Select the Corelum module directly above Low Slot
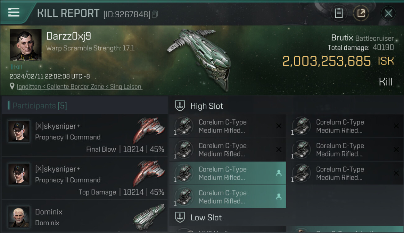The width and height of the screenshot is (404, 233). pyautogui.click(x=227, y=197)
